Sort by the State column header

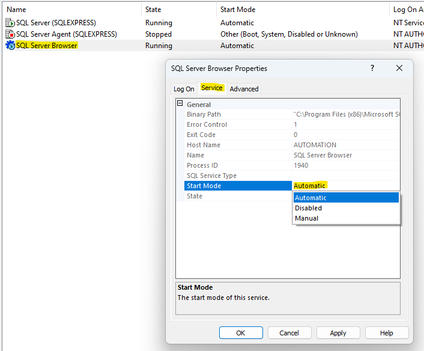click(x=179, y=10)
